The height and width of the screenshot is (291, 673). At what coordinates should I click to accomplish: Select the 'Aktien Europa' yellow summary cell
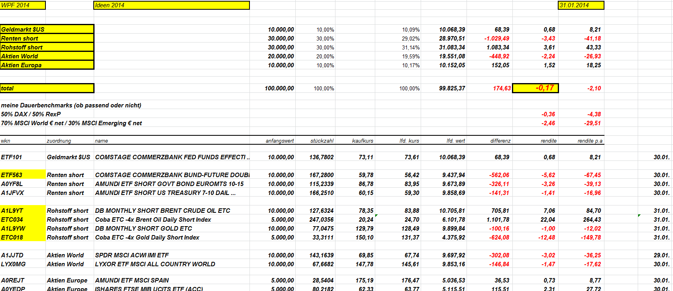click(x=47, y=65)
